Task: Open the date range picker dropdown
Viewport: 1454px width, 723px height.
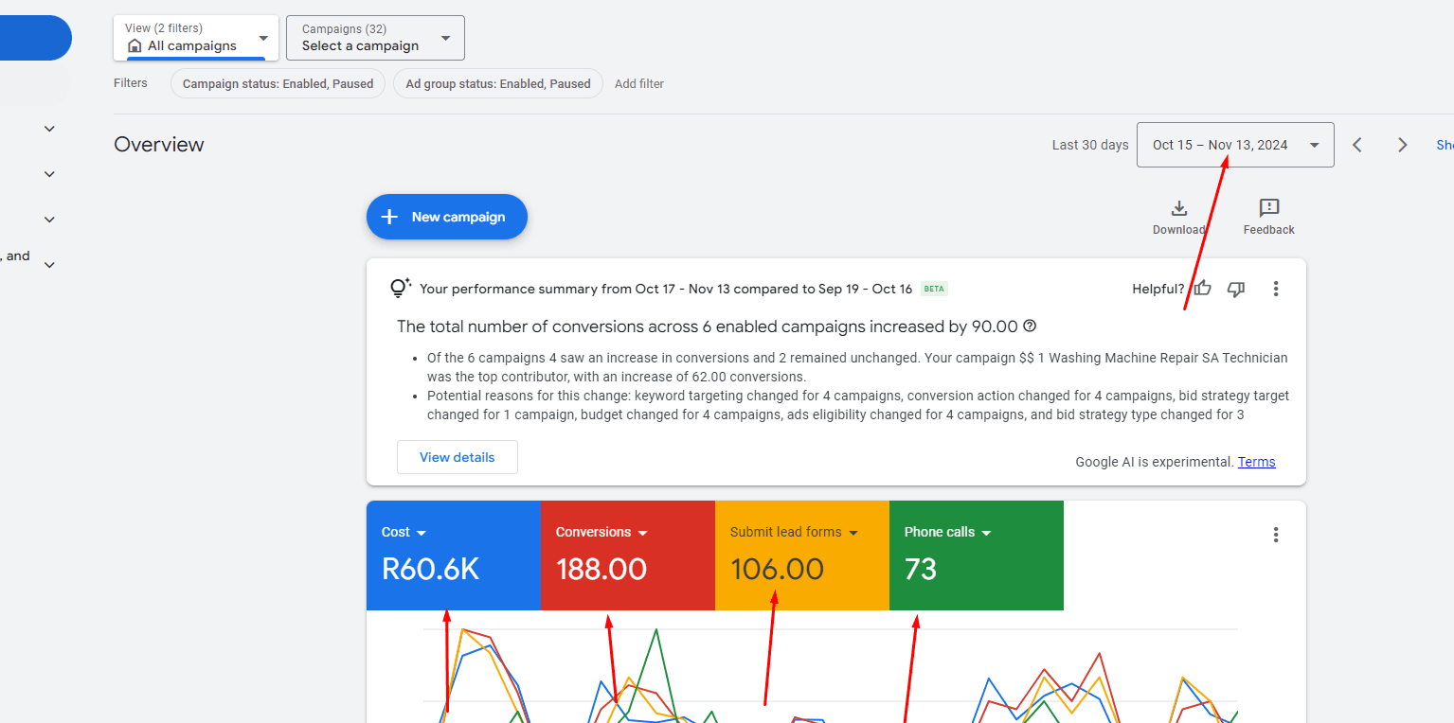Action: 1234,145
